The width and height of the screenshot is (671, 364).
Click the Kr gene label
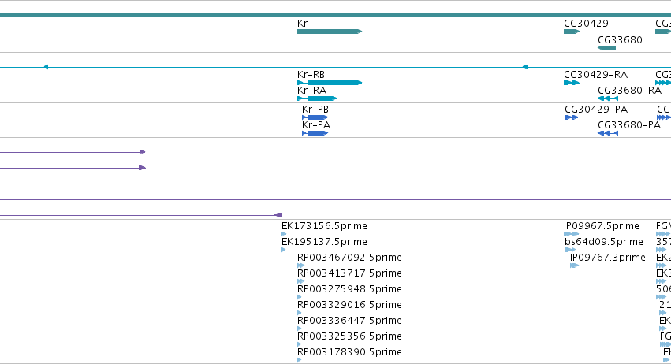[302, 24]
